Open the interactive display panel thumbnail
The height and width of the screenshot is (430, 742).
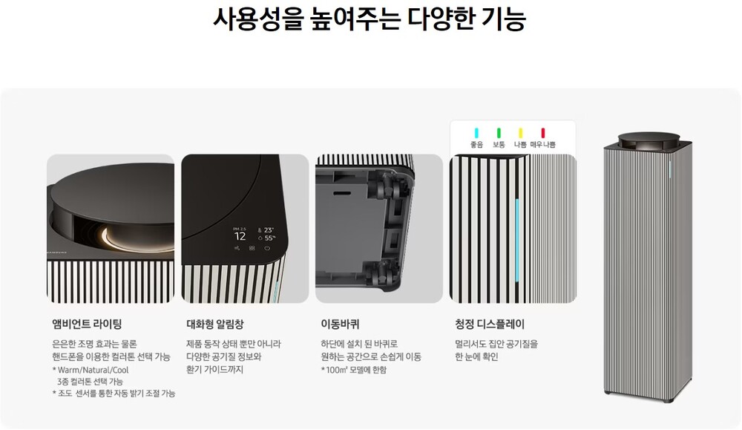point(245,229)
